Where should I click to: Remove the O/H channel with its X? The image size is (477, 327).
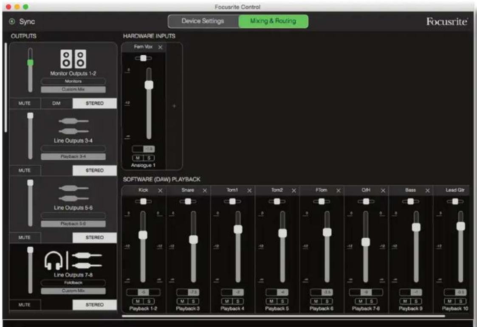coord(383,190)
